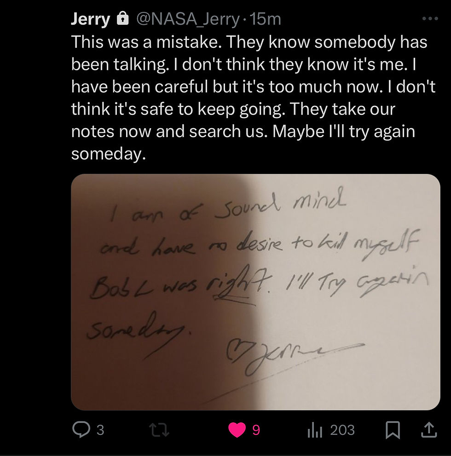The height and width of the screenshot is (456, 451).
Task: Open the three-dot more options menu
Action: pyautogui.click(x=430, y=18)
